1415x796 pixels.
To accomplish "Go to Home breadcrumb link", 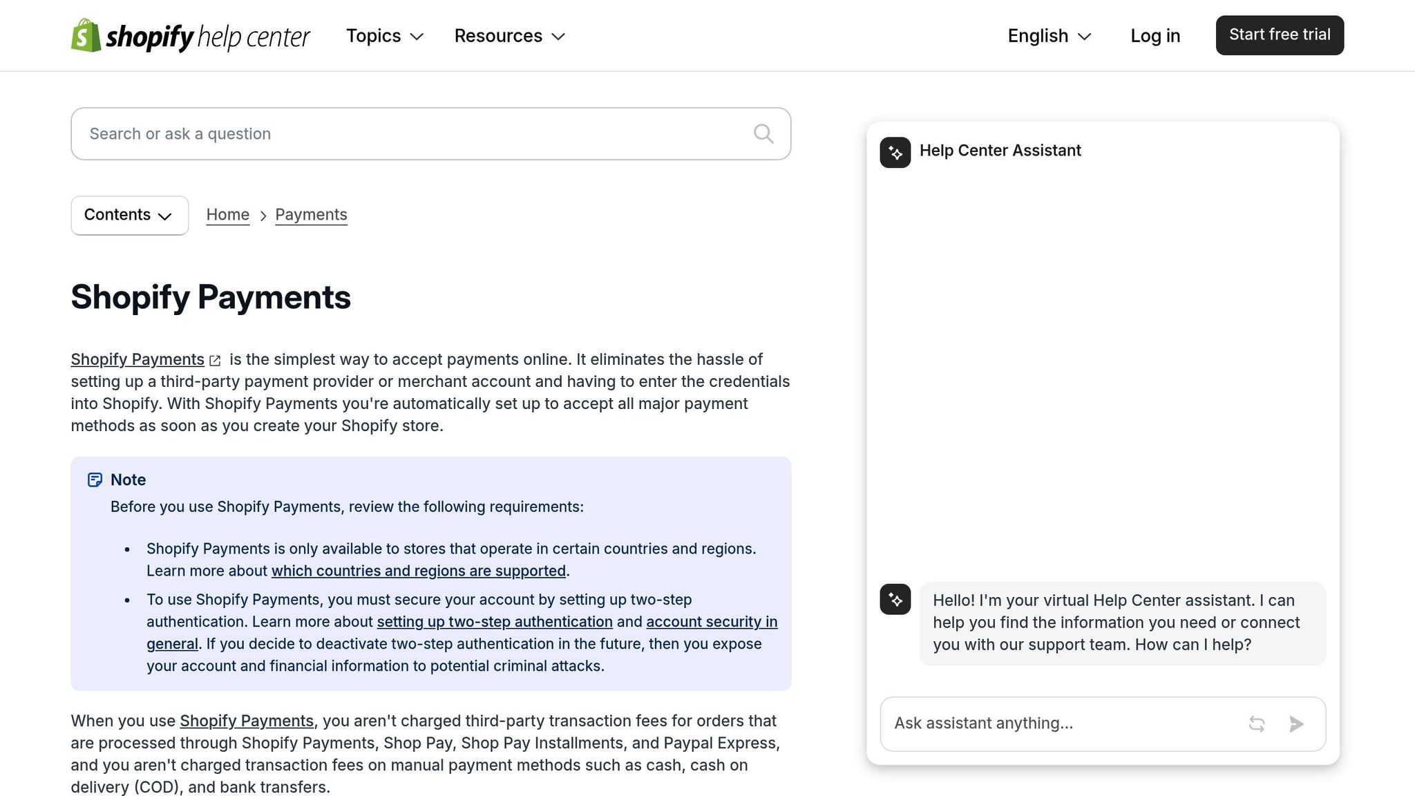I will click(227, 215).
